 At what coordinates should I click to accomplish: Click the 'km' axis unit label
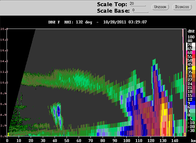(193, 141)
